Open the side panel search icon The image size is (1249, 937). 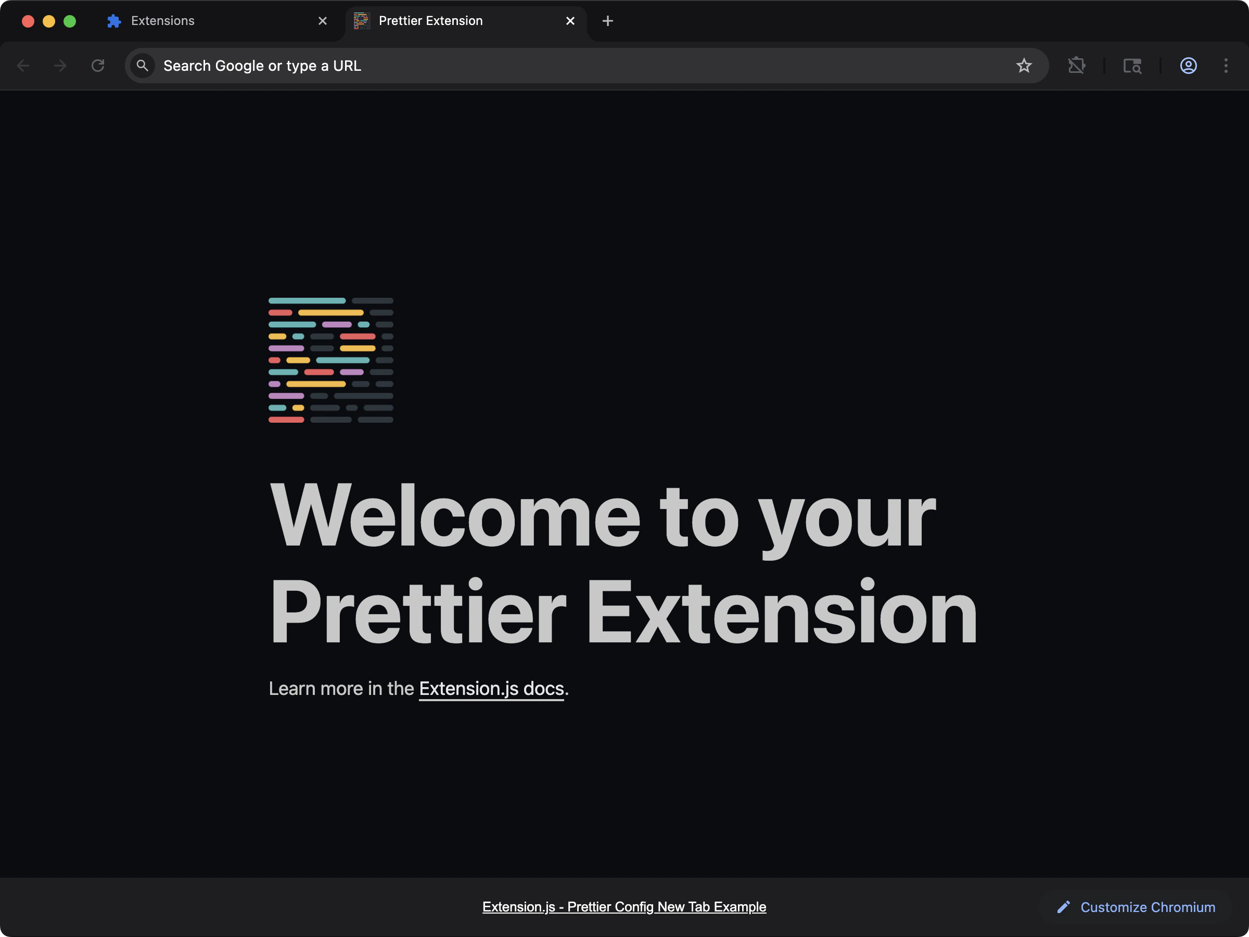click(1132, 66)
